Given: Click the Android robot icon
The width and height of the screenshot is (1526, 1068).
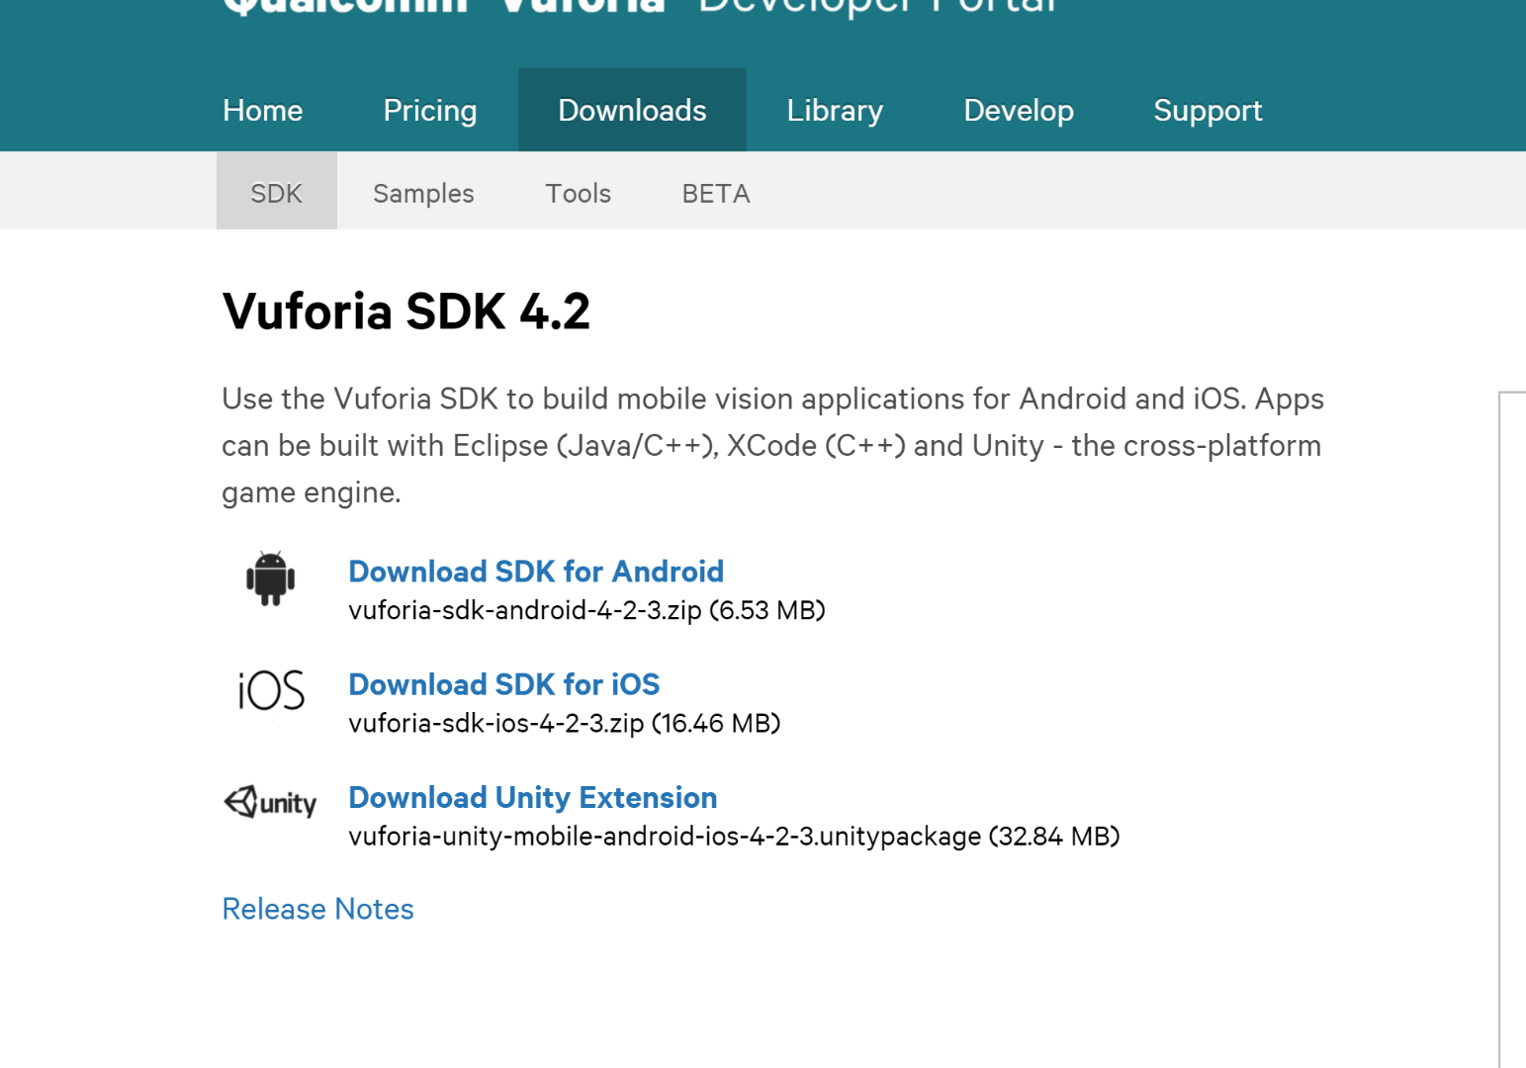Looking at the screenshot, I should pos(270,578).
